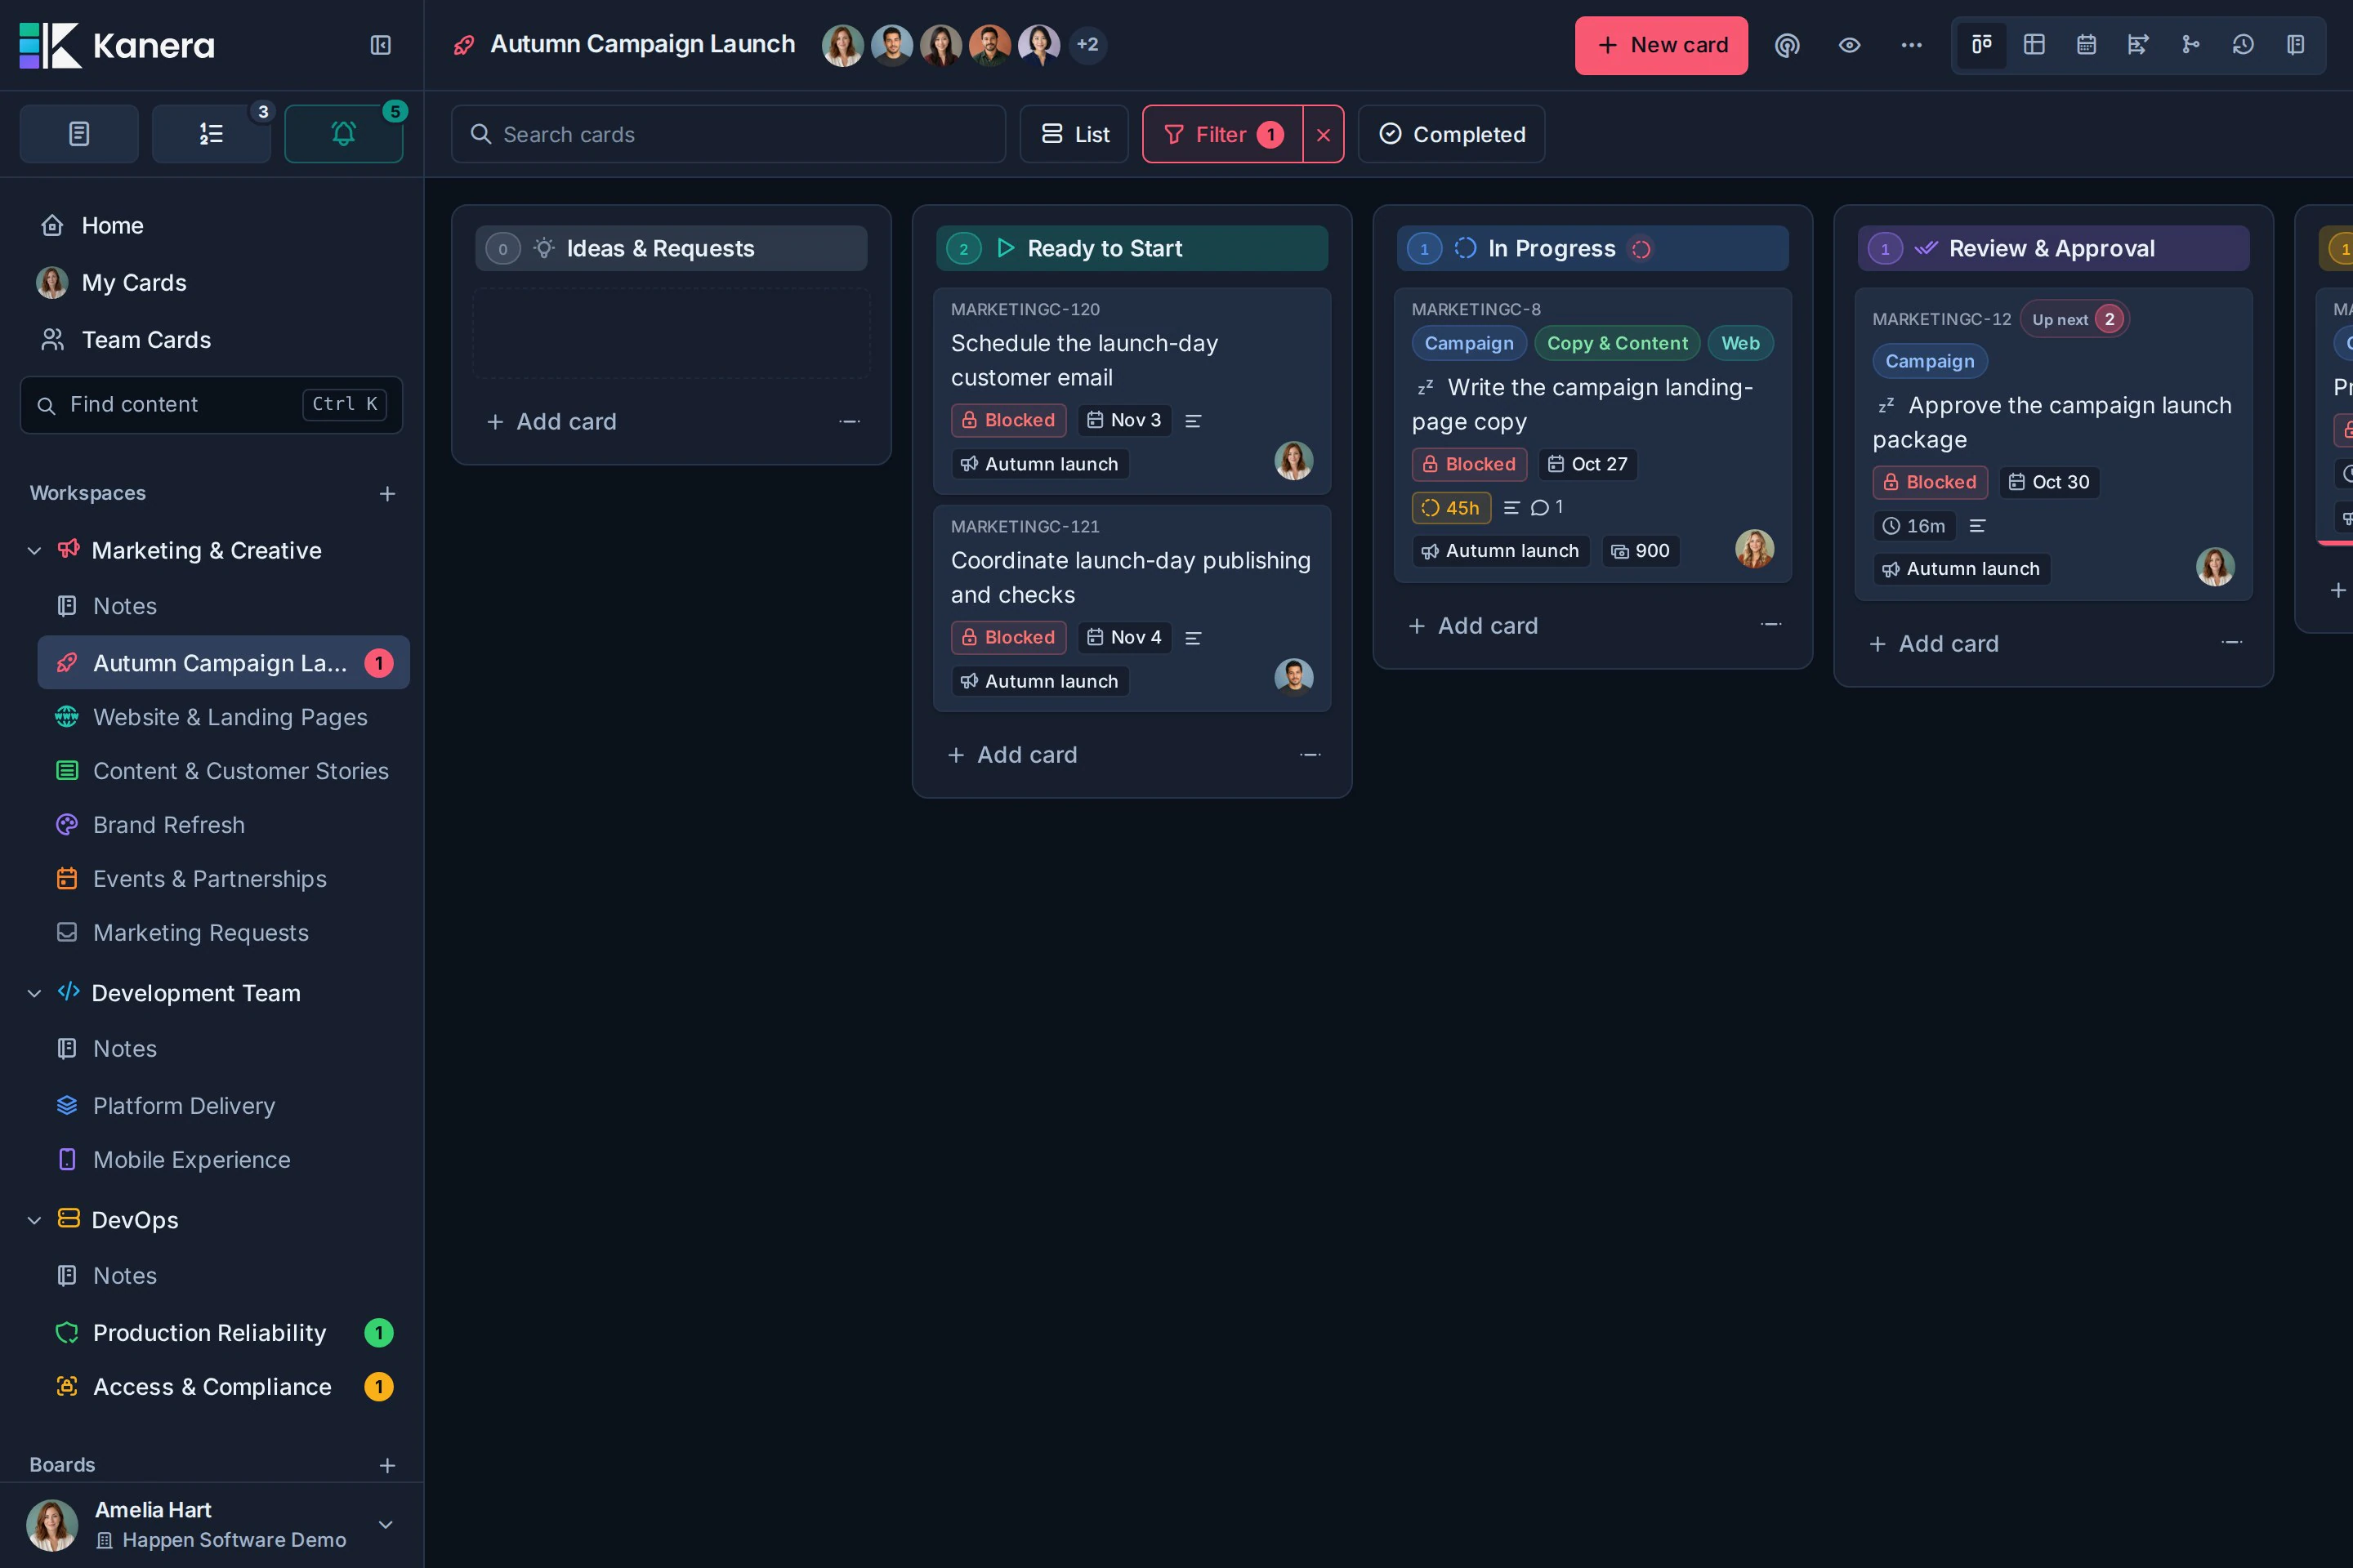The width and height of the screenshot is (2353, 1568).
Task: Collapse the Development Team workspace
Action: point(34,994)
